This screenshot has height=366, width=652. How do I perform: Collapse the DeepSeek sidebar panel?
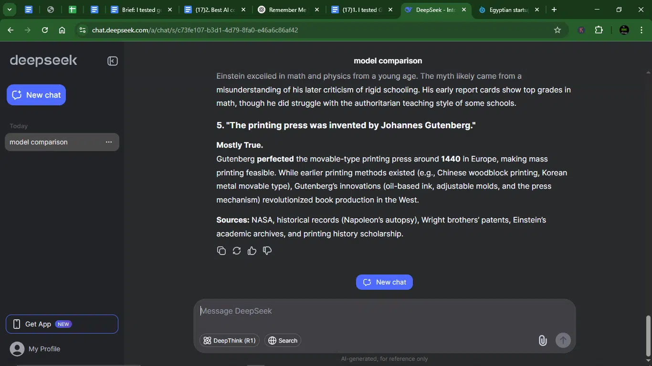pos(113,61)
